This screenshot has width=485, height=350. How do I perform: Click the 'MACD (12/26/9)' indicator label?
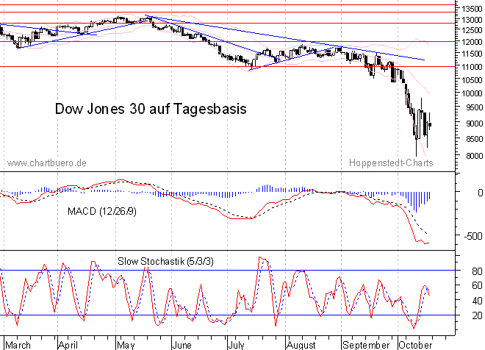[x=102, y=211]
